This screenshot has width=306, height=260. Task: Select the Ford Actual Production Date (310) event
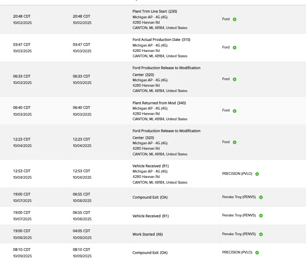[x=161, y=40]
